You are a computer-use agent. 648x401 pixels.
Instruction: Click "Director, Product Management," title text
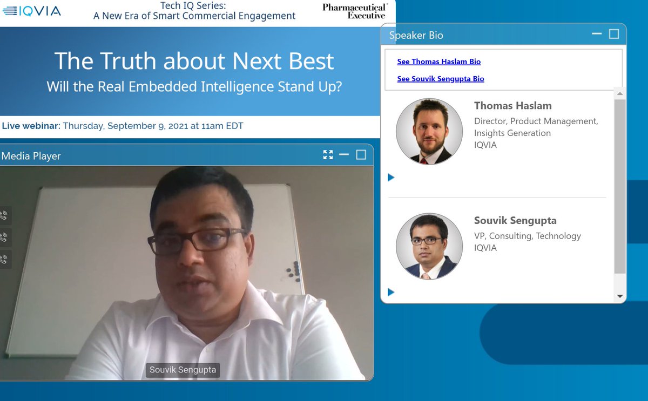pos(536,121)
